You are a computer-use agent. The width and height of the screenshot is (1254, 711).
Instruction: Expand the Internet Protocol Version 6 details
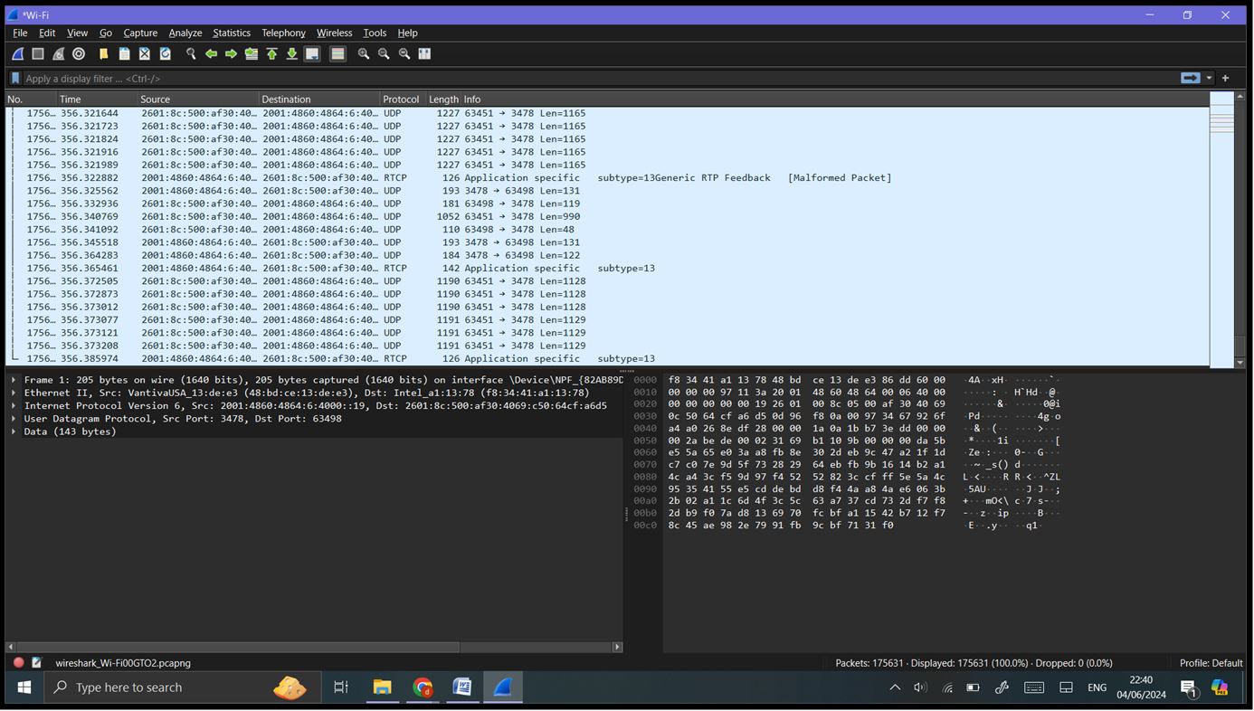[13, 405]
